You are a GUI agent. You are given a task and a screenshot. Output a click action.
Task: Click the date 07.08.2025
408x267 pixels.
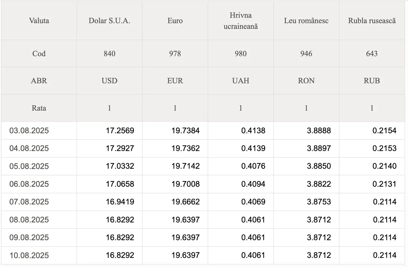click(x=29, y=202)
